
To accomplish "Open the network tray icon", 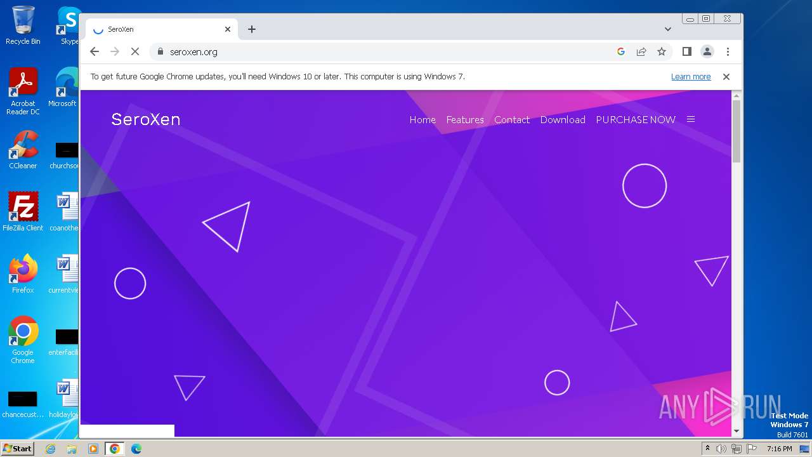I will pos(737,449).
